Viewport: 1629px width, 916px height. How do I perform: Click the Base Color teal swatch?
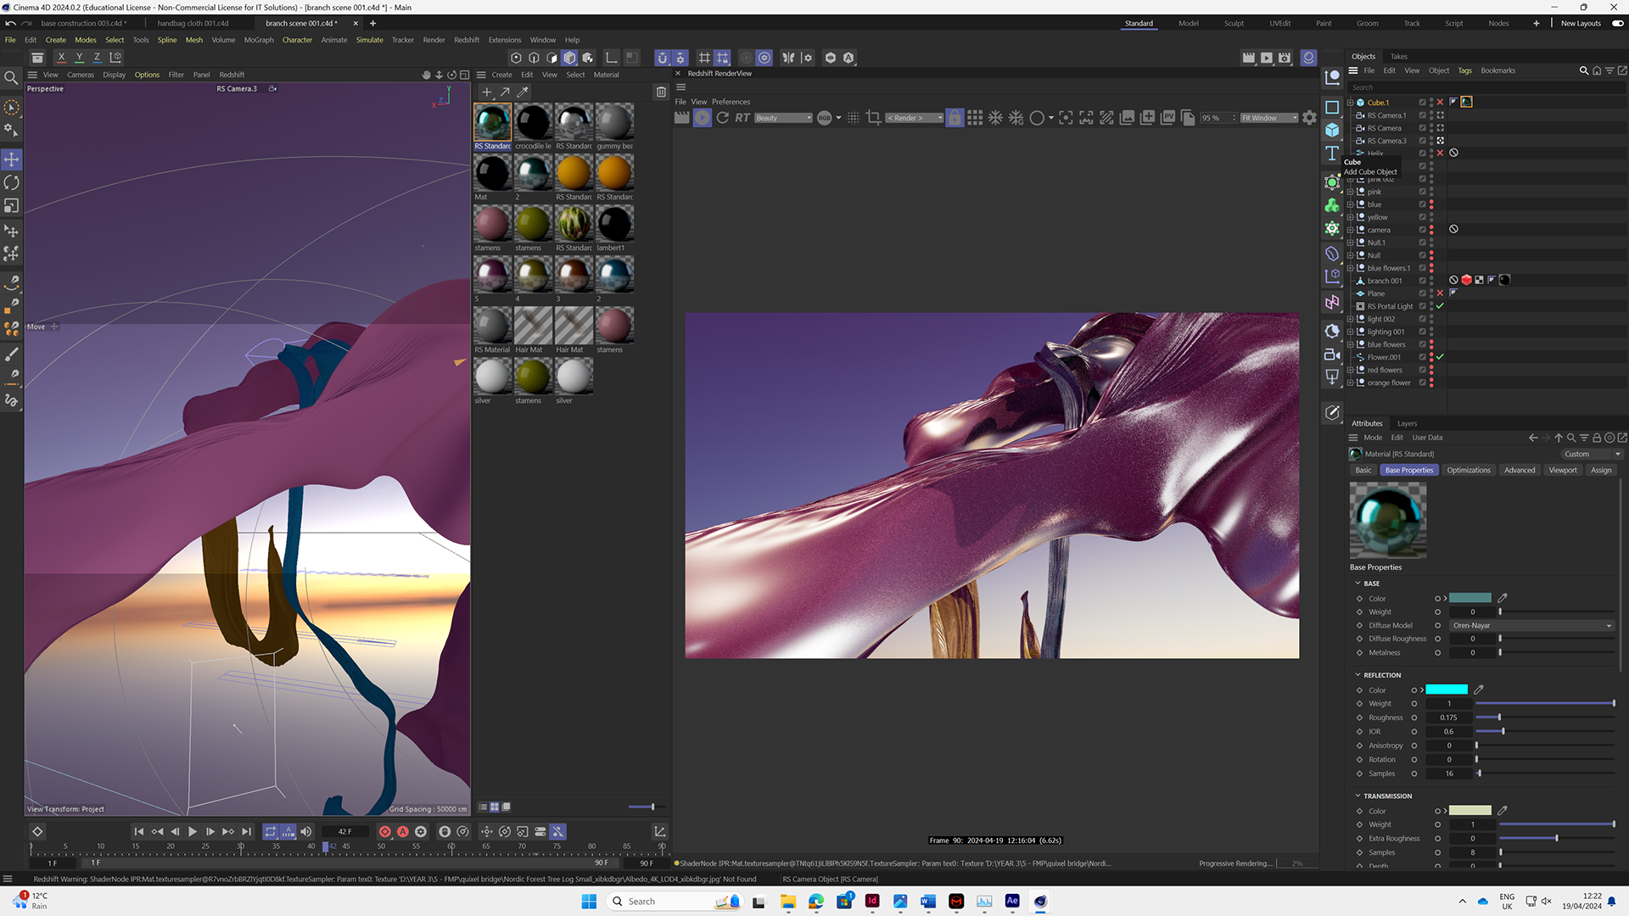[x=1470, y=598]
